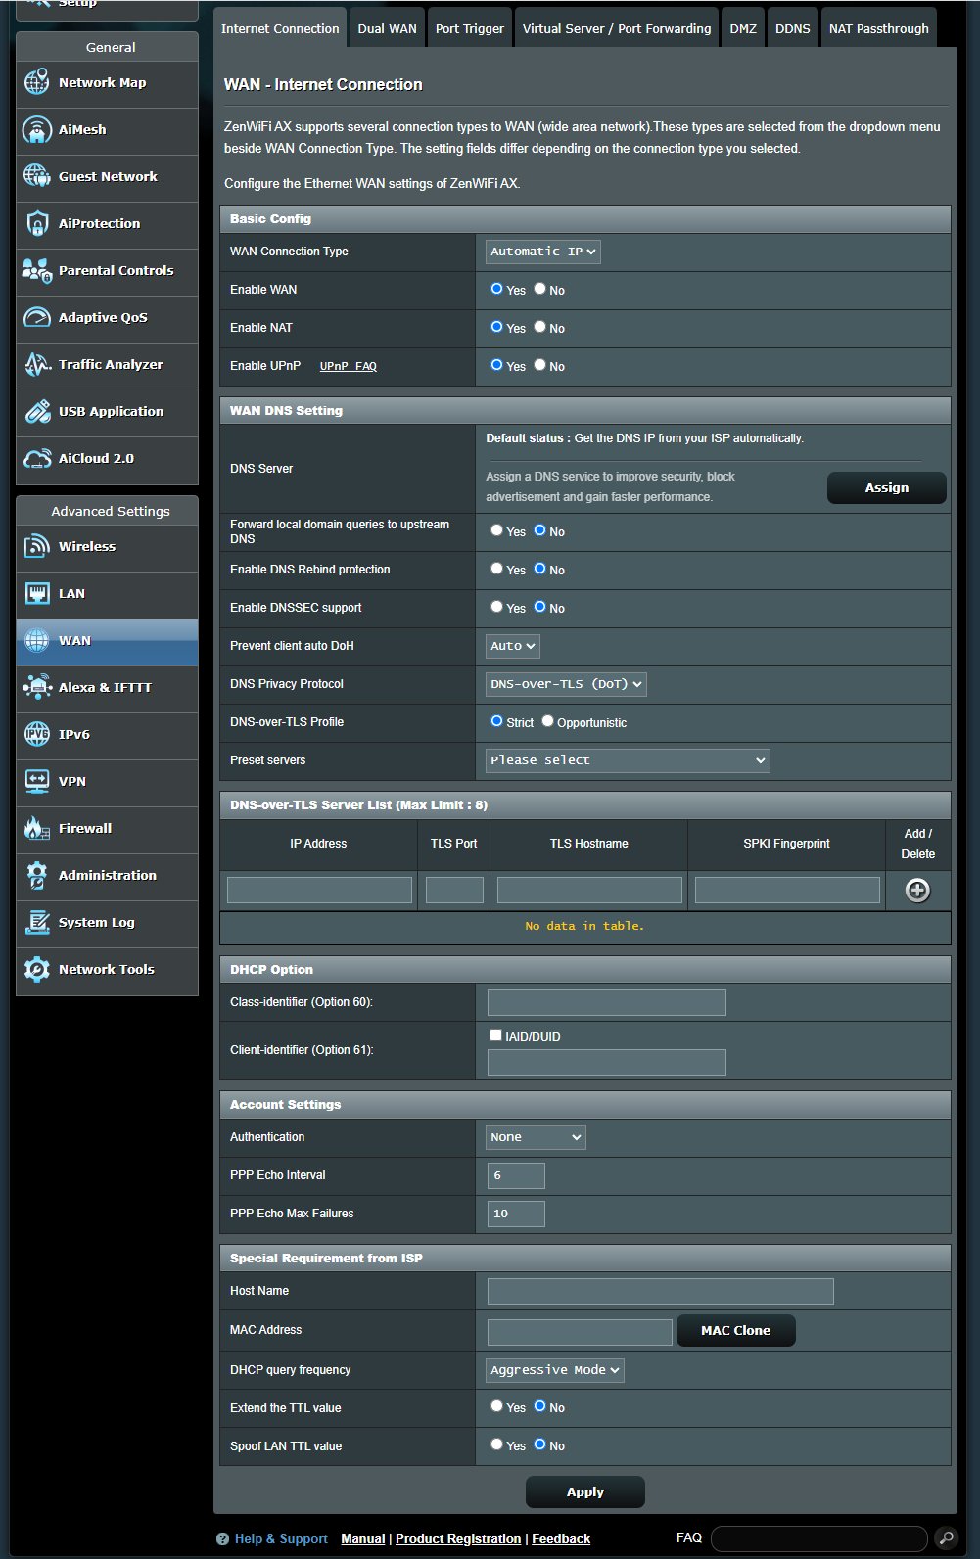The image size is (980, 1559).
Task: Check the IAID/DUID checkbox
Action: (495, 1035)
